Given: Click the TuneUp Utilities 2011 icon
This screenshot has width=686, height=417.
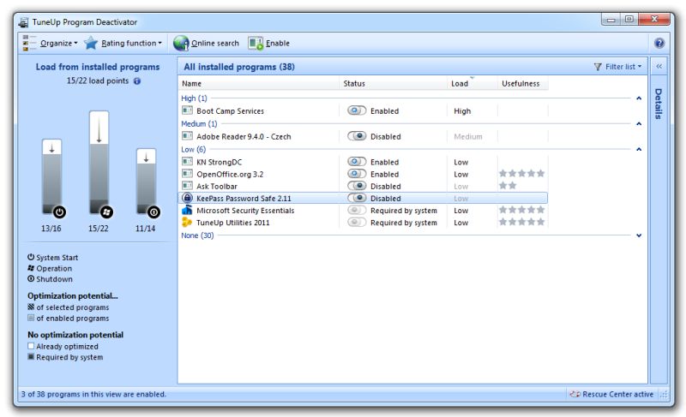Looking at the screenshot, I should tap(187, 223).
